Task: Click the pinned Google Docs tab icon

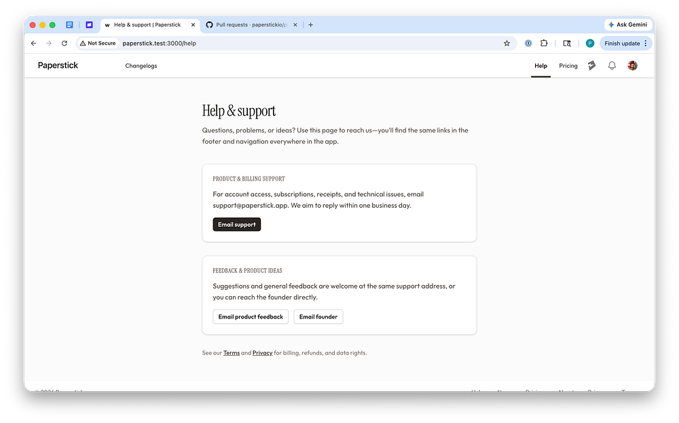Action: click(x=69, y=24)
